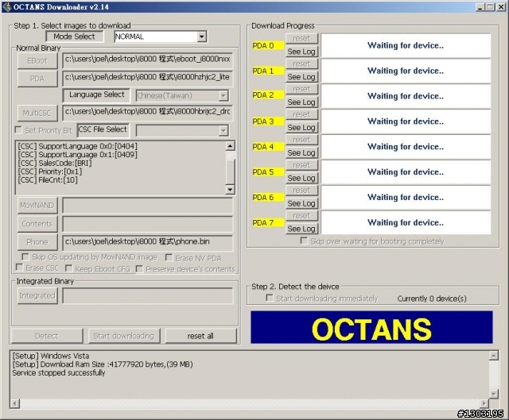Image resolution: width=509 pixels, height=420 pixels.
Task: Click the MultiCSC file path field
Action: tap(147, 113)
